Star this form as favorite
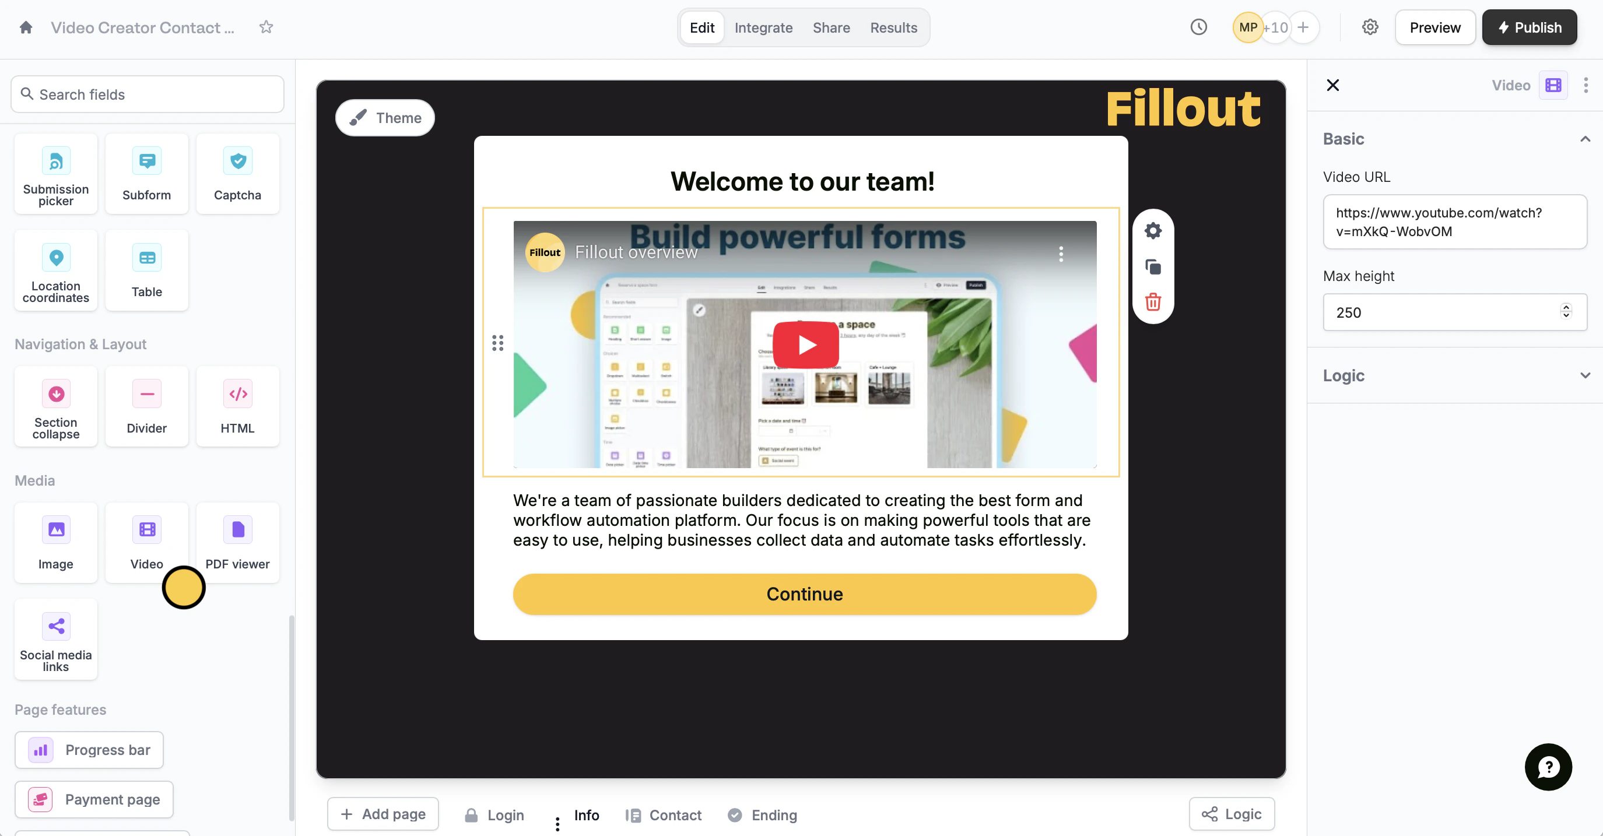This screenshot has height=836, width=1603. 266,27
